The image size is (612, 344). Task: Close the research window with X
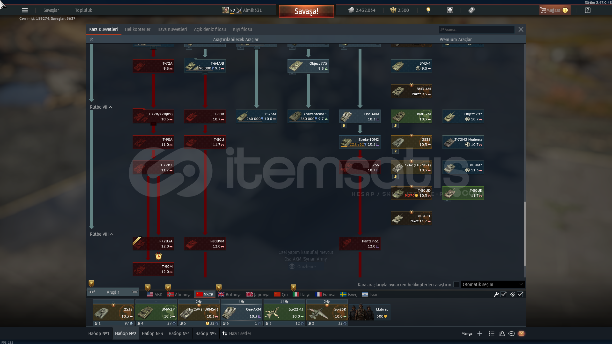(521, 29)
